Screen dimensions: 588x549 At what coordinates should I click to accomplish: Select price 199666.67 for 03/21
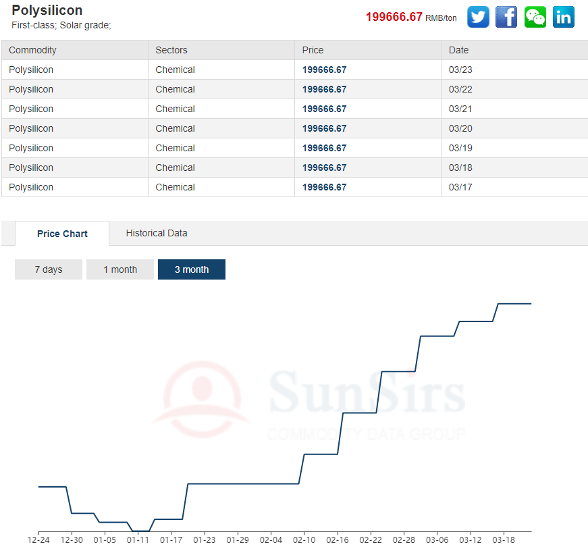324,109
